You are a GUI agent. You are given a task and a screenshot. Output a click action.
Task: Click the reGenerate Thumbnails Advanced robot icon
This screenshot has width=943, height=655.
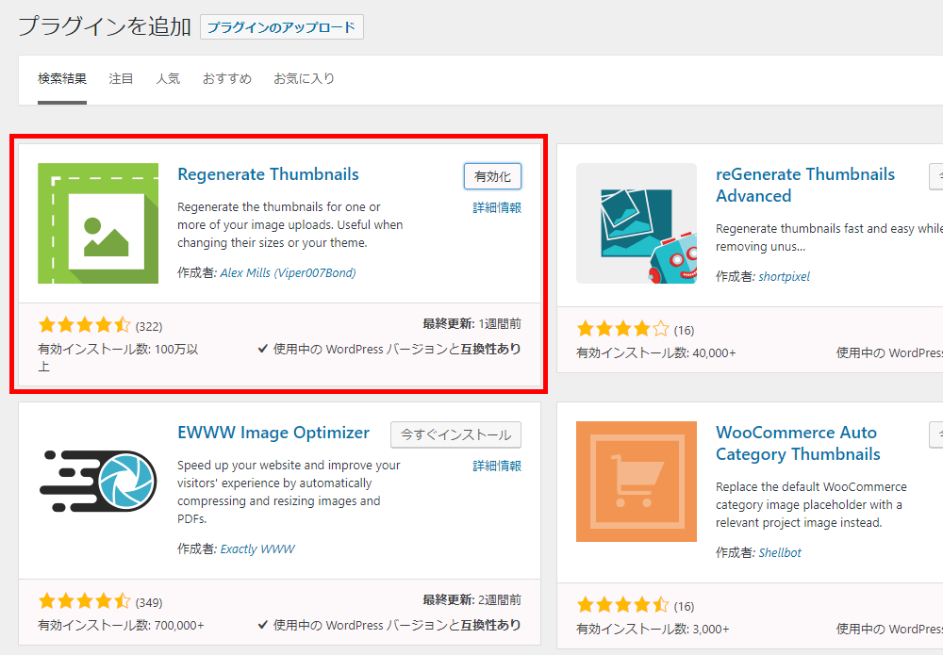[637, 223]
